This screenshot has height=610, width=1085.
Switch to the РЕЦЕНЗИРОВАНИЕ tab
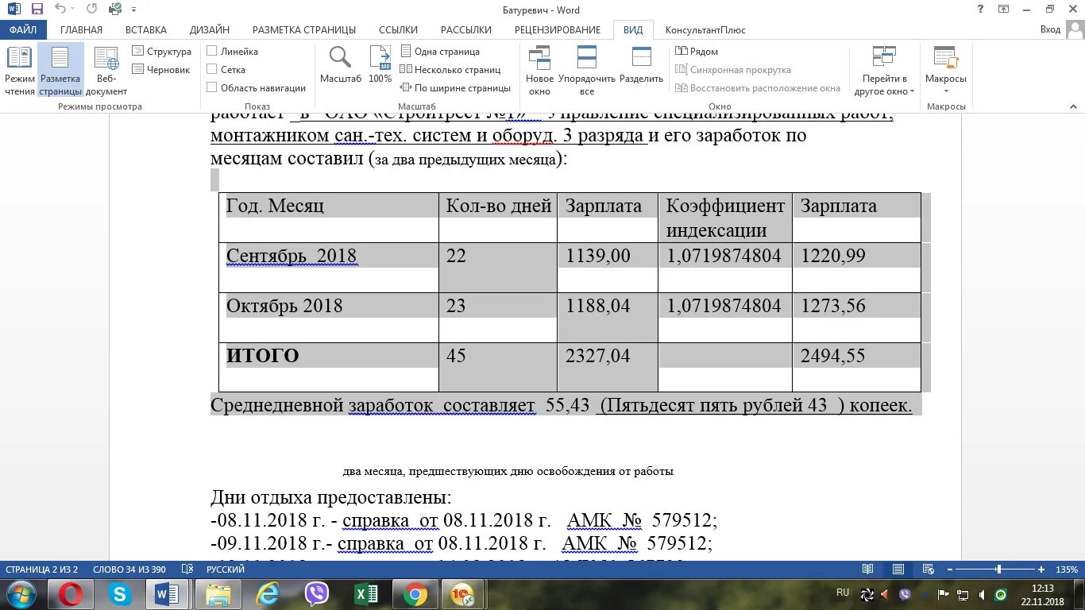tap(558, 30)
